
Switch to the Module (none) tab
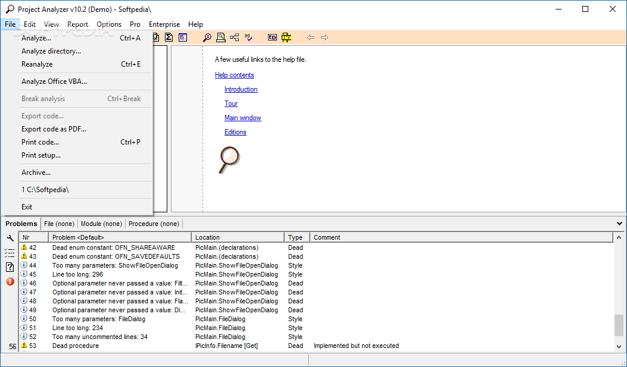click(102, 224)
